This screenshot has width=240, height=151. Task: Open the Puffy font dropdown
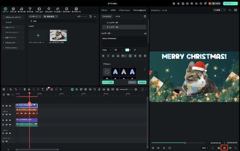106,50
